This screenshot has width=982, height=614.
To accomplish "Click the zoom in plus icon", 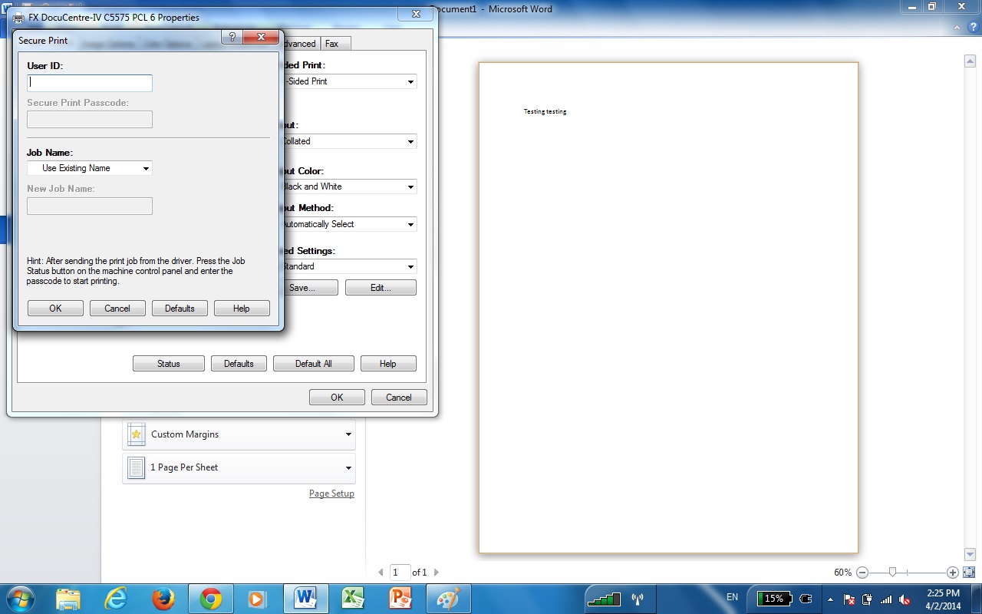I will 953,573.
